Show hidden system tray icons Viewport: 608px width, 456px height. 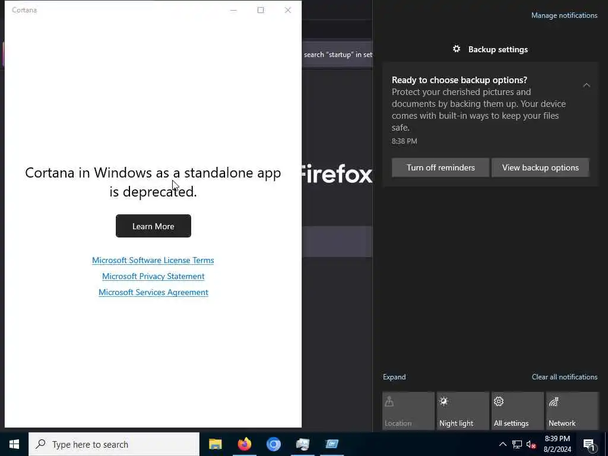coord(502,444)
